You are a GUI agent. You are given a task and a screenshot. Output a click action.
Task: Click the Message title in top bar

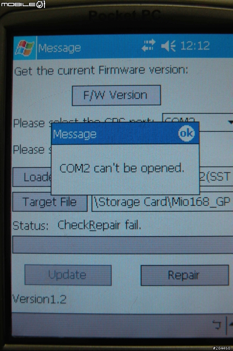[59, 48]
